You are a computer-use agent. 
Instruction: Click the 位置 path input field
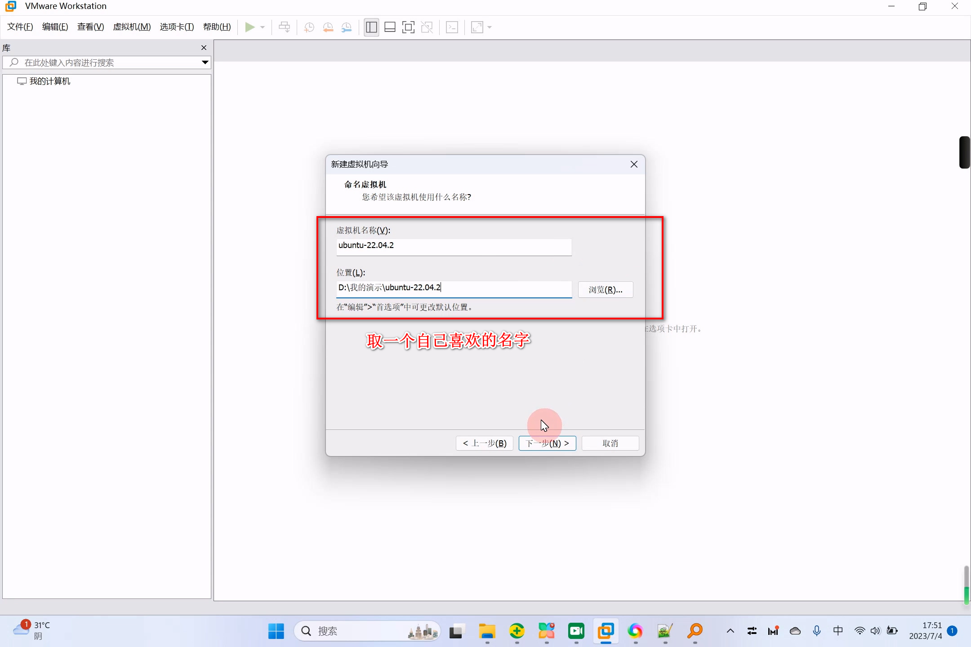pos(454,289)
